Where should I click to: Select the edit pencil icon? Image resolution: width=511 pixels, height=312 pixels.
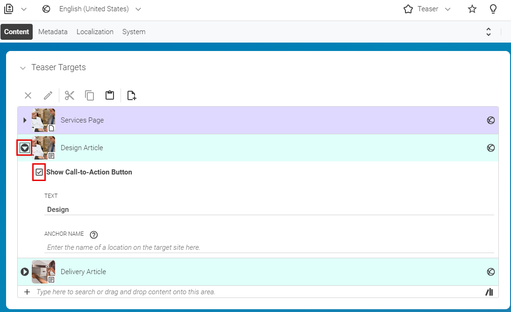click(x=48, y=95)
